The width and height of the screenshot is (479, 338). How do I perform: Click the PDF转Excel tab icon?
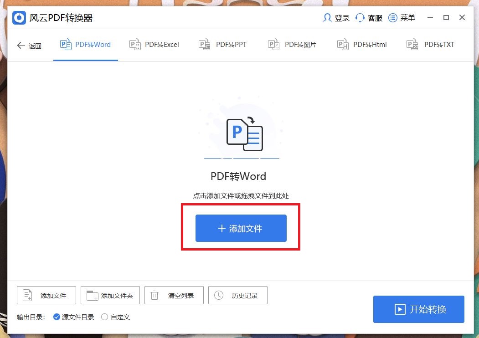[x=135, y=45]
